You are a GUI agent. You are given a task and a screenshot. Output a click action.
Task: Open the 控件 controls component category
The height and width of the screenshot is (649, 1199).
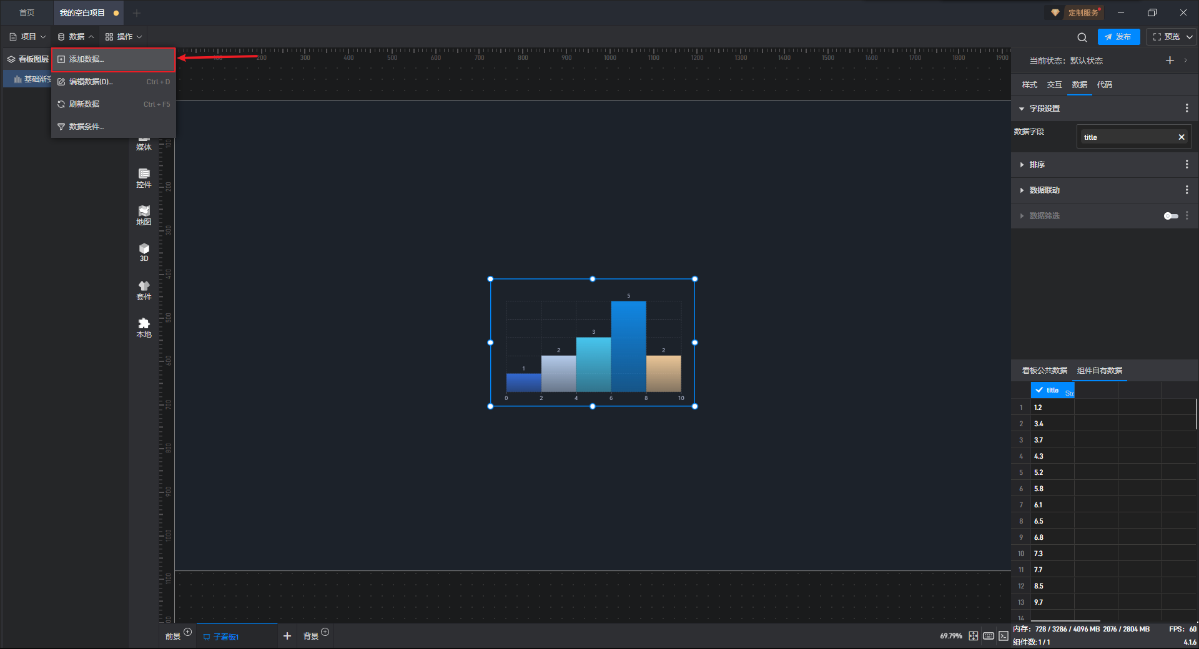pyautogui.click(x=144, y=178)
